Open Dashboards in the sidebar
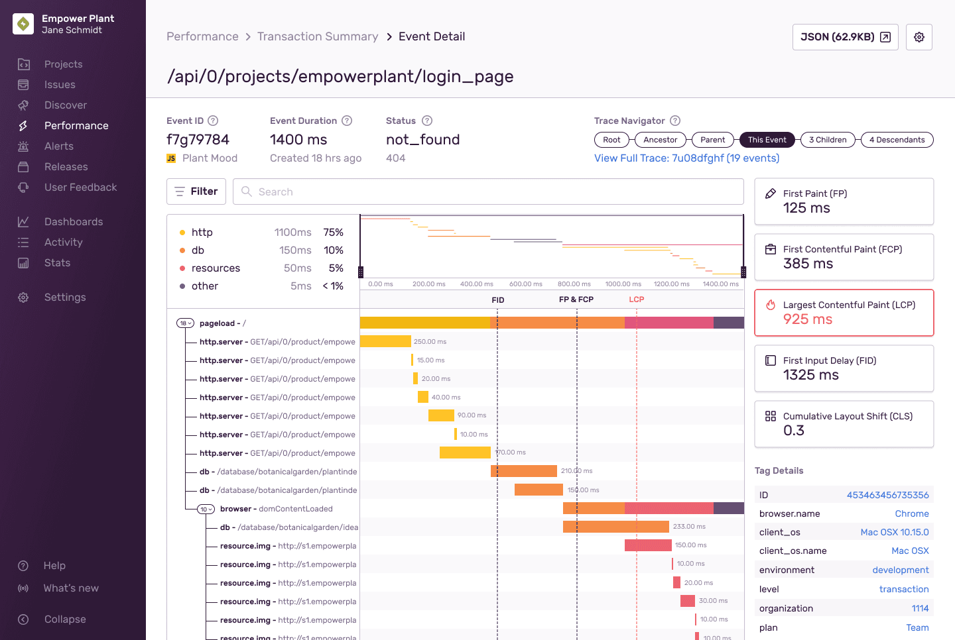Image resolution: width=955 pixels, height=640 pixels. pos(74,222)
